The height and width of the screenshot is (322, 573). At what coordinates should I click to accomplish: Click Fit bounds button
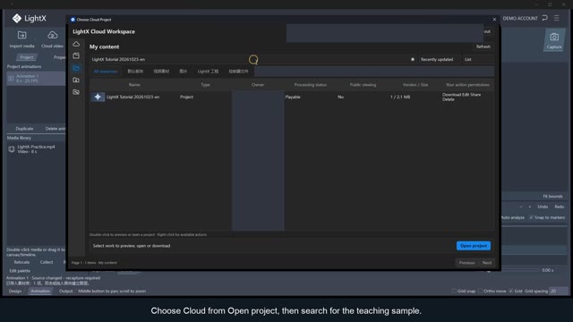coord(552,196)
